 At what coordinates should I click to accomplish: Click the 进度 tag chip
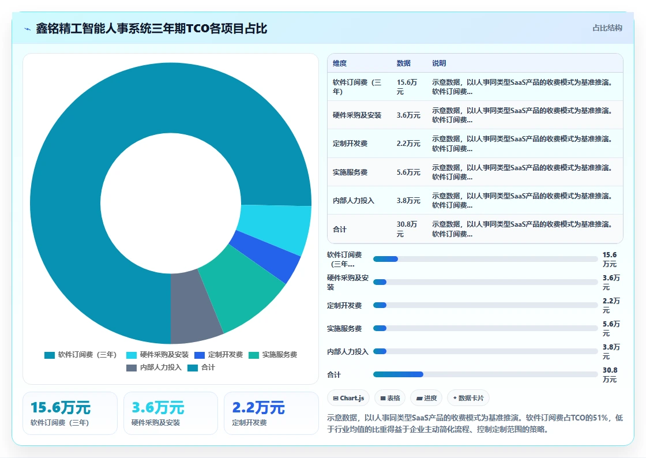tap(426, 398)
